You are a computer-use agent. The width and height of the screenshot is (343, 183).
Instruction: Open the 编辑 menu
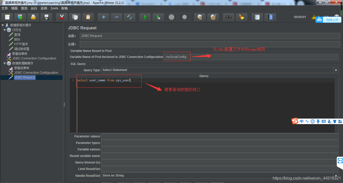point(15,8)
